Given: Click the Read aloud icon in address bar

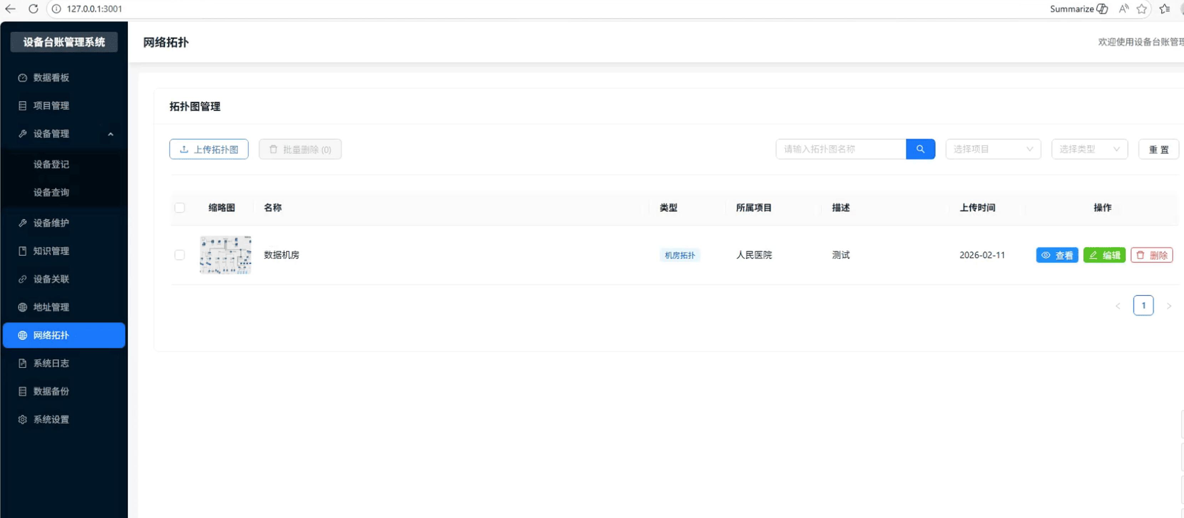Looking at the screenshot, I should tap(1123, 9).
